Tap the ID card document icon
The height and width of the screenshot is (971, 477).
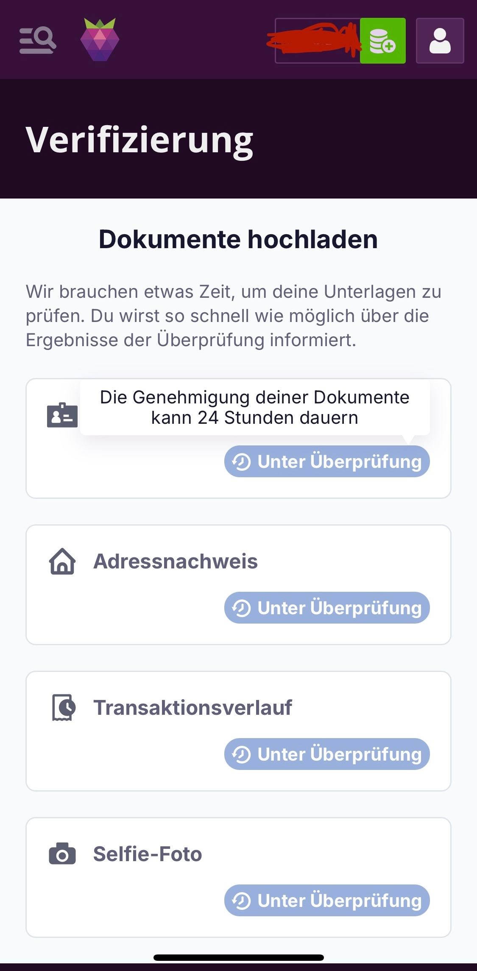coord(62,415)
